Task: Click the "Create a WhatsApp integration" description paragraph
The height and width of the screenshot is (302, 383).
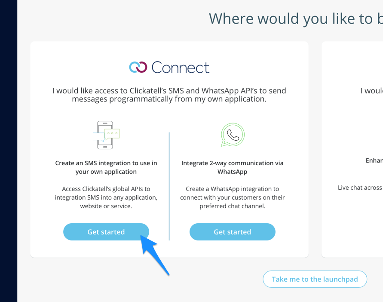Action: 233,197
